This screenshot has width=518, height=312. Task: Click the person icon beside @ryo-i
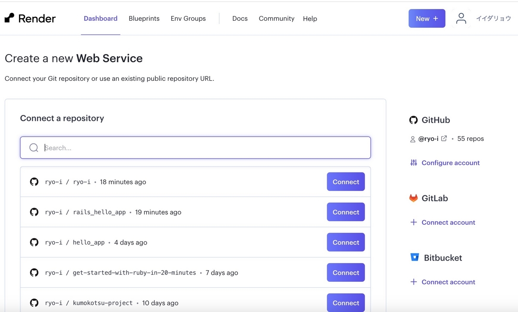click(x=413, y=139)
